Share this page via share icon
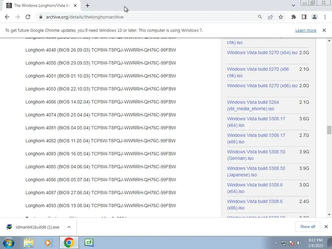This screenshot has height=249, width=332. click(x=270, y=17)
